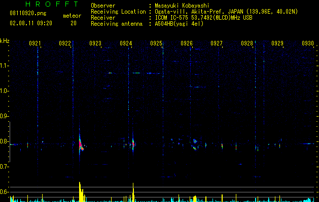Screen dimensions: 319x202
Task: Click the Receiving Location field label
Action: tap(118, 12)
